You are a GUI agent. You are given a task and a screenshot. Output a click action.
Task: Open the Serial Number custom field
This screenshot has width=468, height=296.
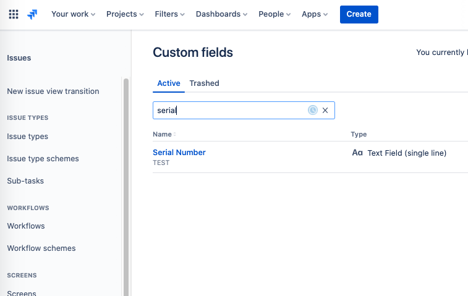click(x=179, y=153)
